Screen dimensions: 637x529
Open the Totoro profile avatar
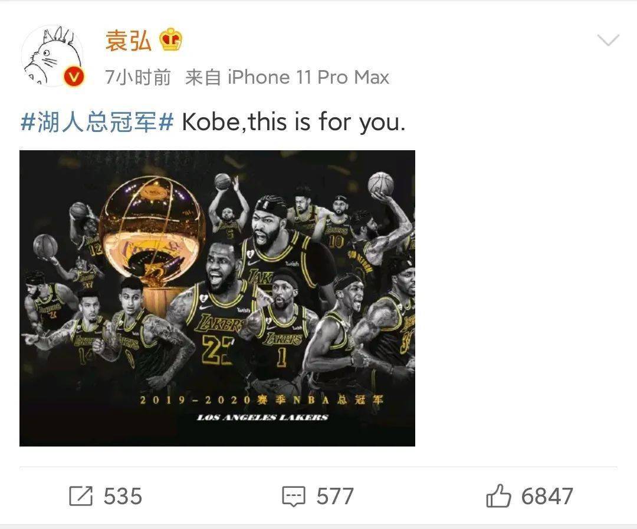52,55
